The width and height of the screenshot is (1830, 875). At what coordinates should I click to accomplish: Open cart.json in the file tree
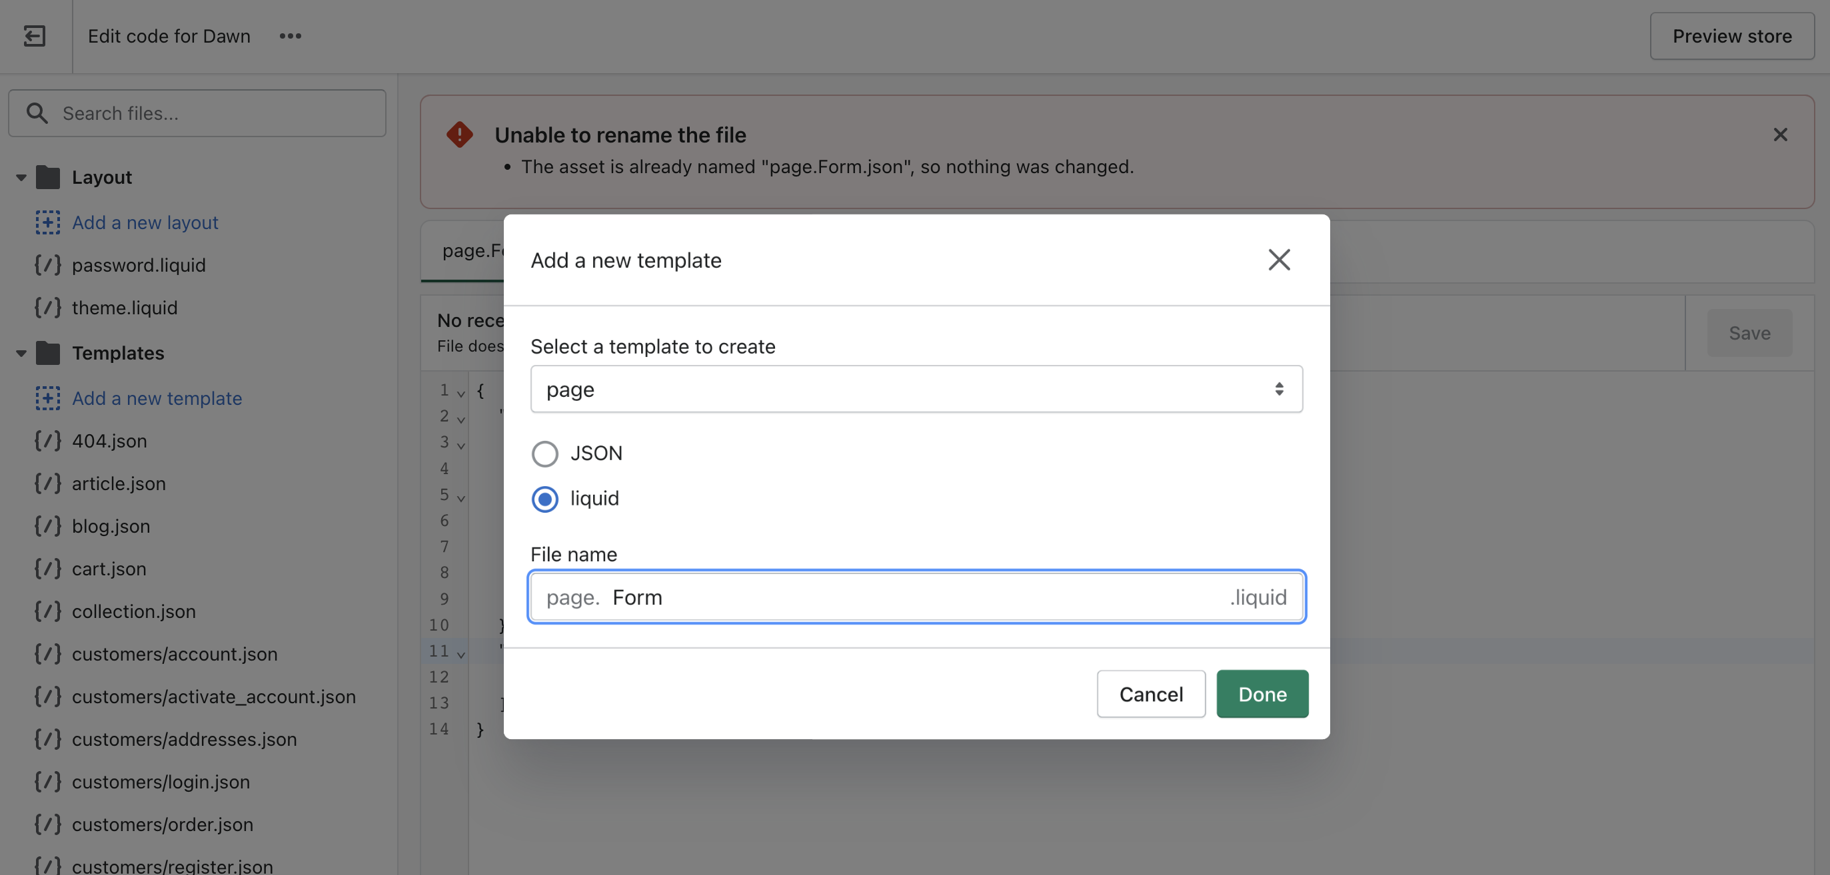click(x=109, y=569)
